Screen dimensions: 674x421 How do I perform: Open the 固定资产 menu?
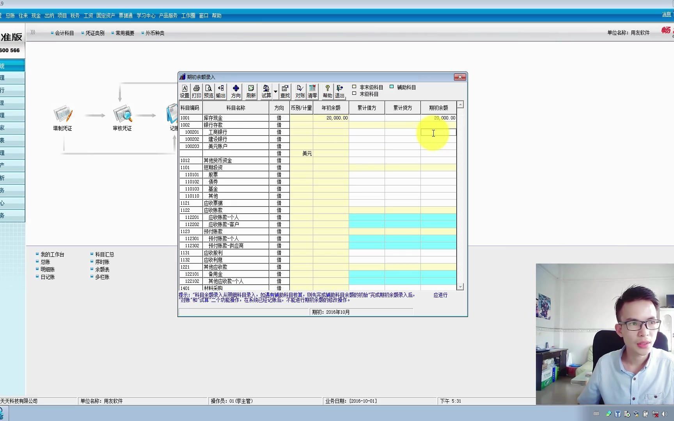click(106, 16)
